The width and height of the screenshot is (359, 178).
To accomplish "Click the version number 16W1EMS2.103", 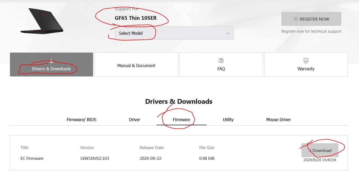I will click(x=95, y=159).
